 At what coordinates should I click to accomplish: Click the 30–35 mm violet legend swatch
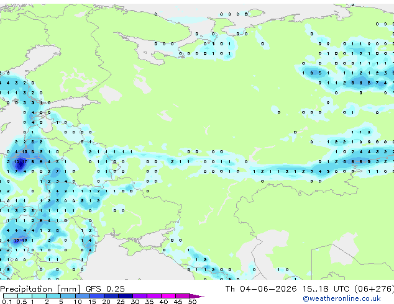click(x=140, y=296)
